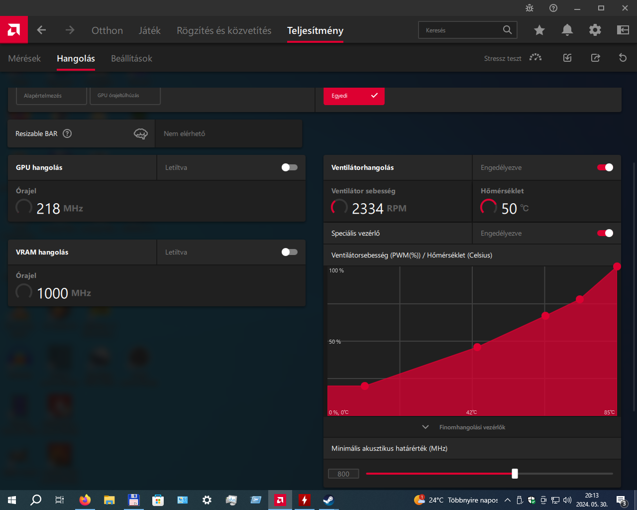
Task: Open AMD Software settings gear
Action: [x=595, y=30]
